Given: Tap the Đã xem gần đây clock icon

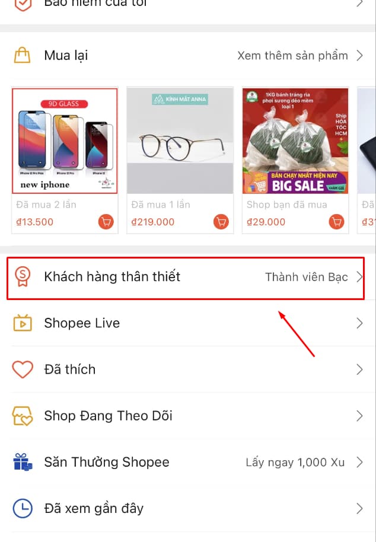Looking at the screenshot, I should pos(23,508).
